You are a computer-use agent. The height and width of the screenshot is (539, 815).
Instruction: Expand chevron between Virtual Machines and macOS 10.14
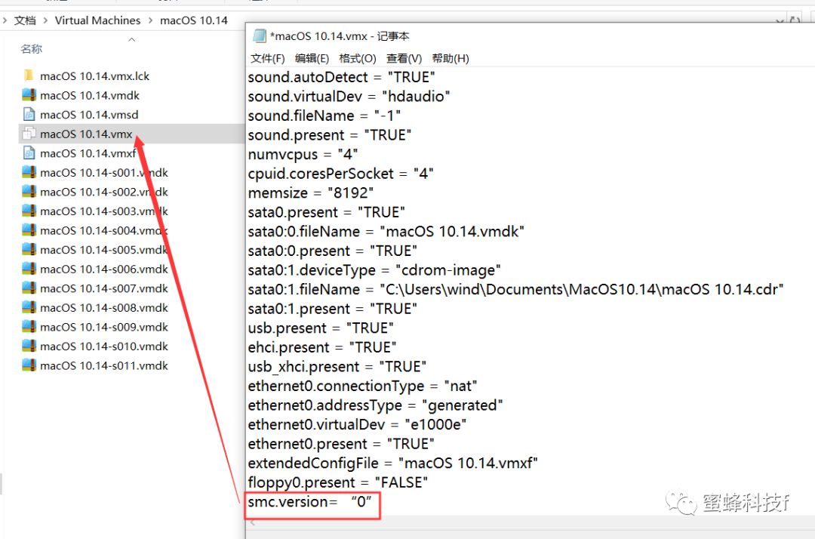pos(150,20)
